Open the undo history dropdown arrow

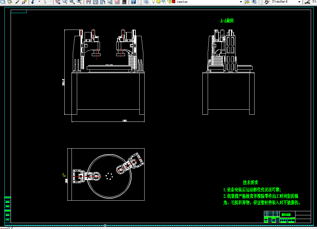(39, 2)
